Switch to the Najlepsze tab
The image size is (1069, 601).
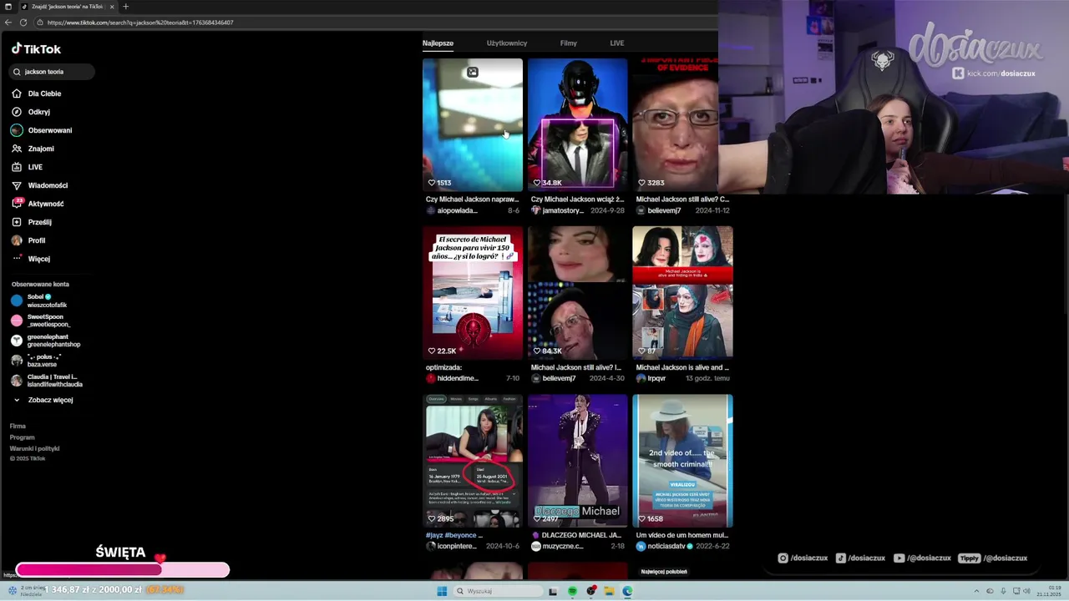[x=438, y=43]
